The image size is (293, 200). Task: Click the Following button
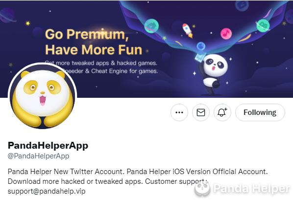tap(260, 112)
